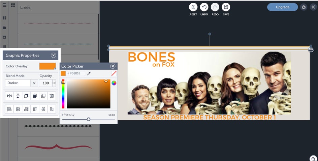Click the saturation brightness color field
This screenshot has height=161, width=318.
pyautogui.click(x=89, y=94)
